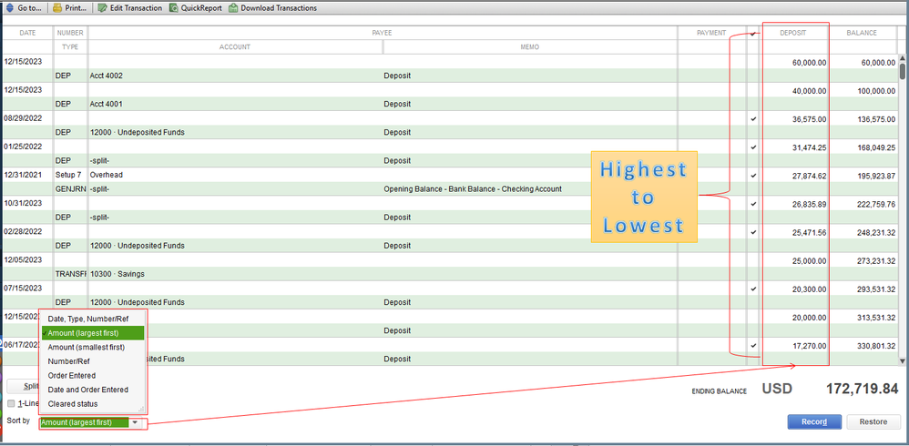This screenshot has height=446, width=909.
Task: Toggle cleared checkmark for the 36,575.00 deposit
Action: click(752, 118)
